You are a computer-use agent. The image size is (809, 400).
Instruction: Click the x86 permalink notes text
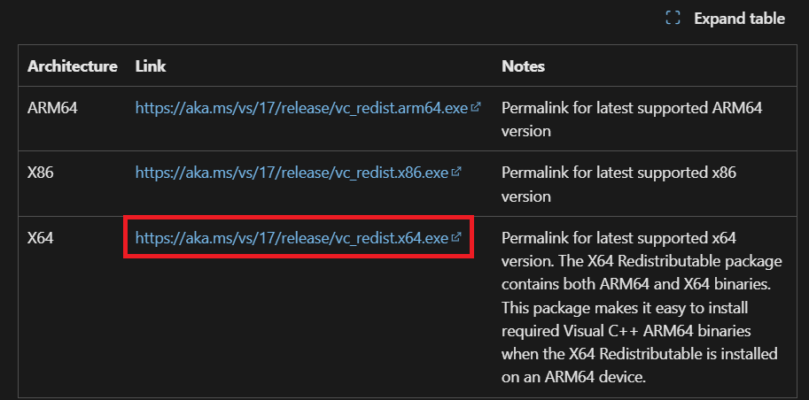(618, 173)
